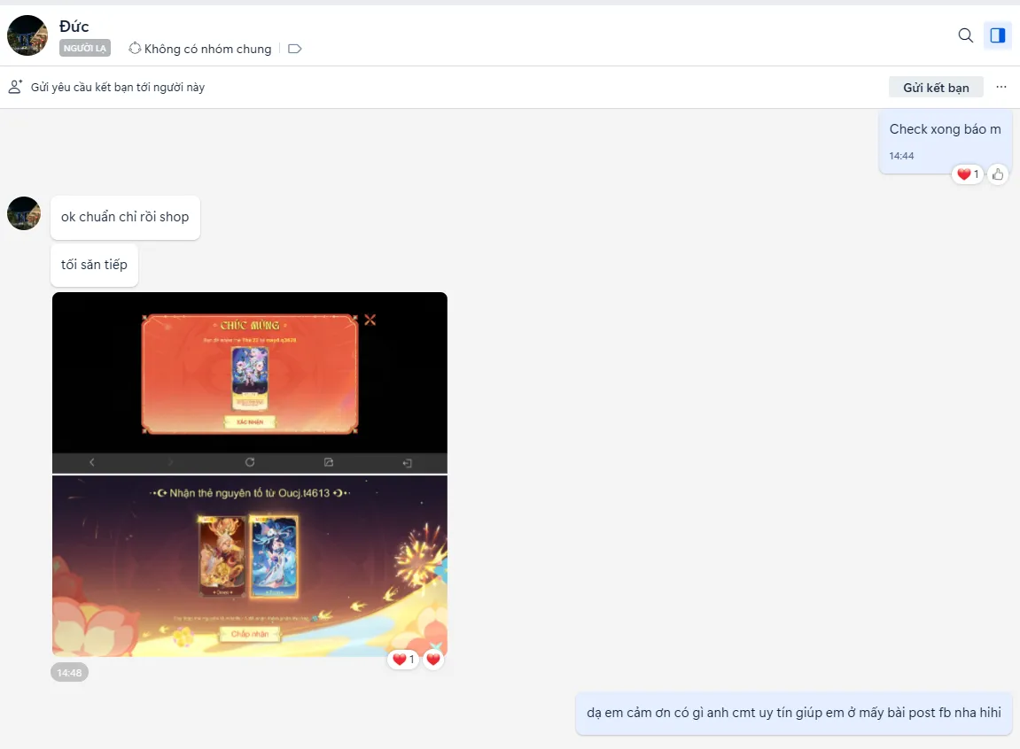Open the search messages magnifier icon
The height and width of the screenshot is (749, 1020).
tap(966, 35)
